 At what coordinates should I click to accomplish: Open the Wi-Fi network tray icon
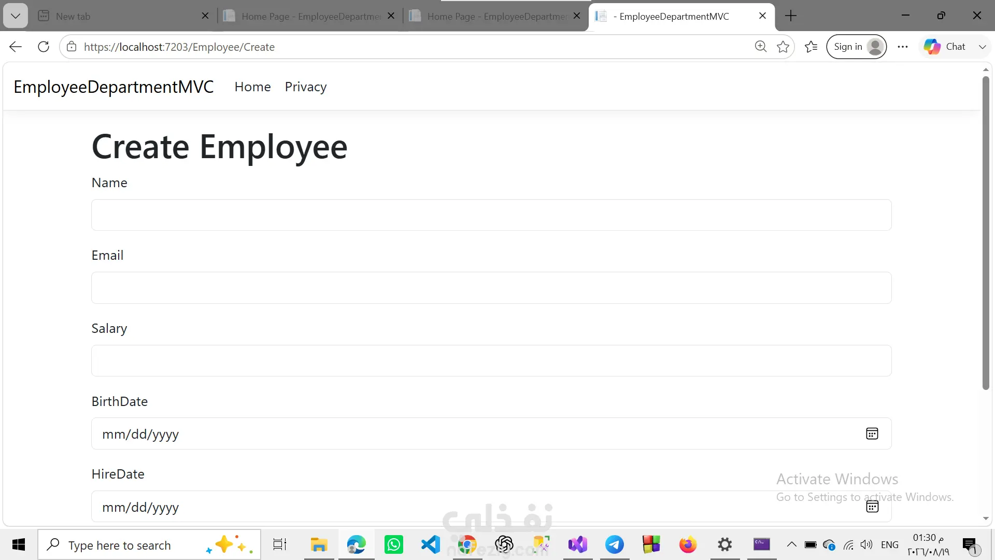point(848,544)
